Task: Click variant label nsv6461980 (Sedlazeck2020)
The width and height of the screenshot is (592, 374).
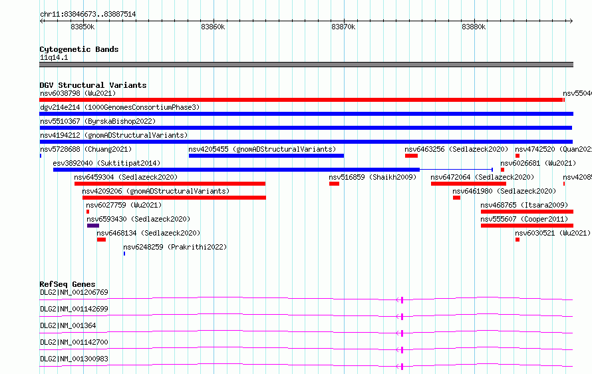Action: tap(504, 191)
